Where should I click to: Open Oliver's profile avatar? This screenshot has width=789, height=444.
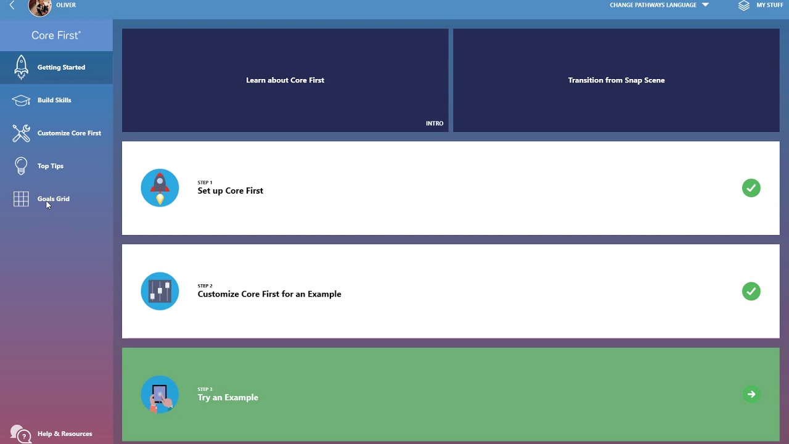(40, 7)
